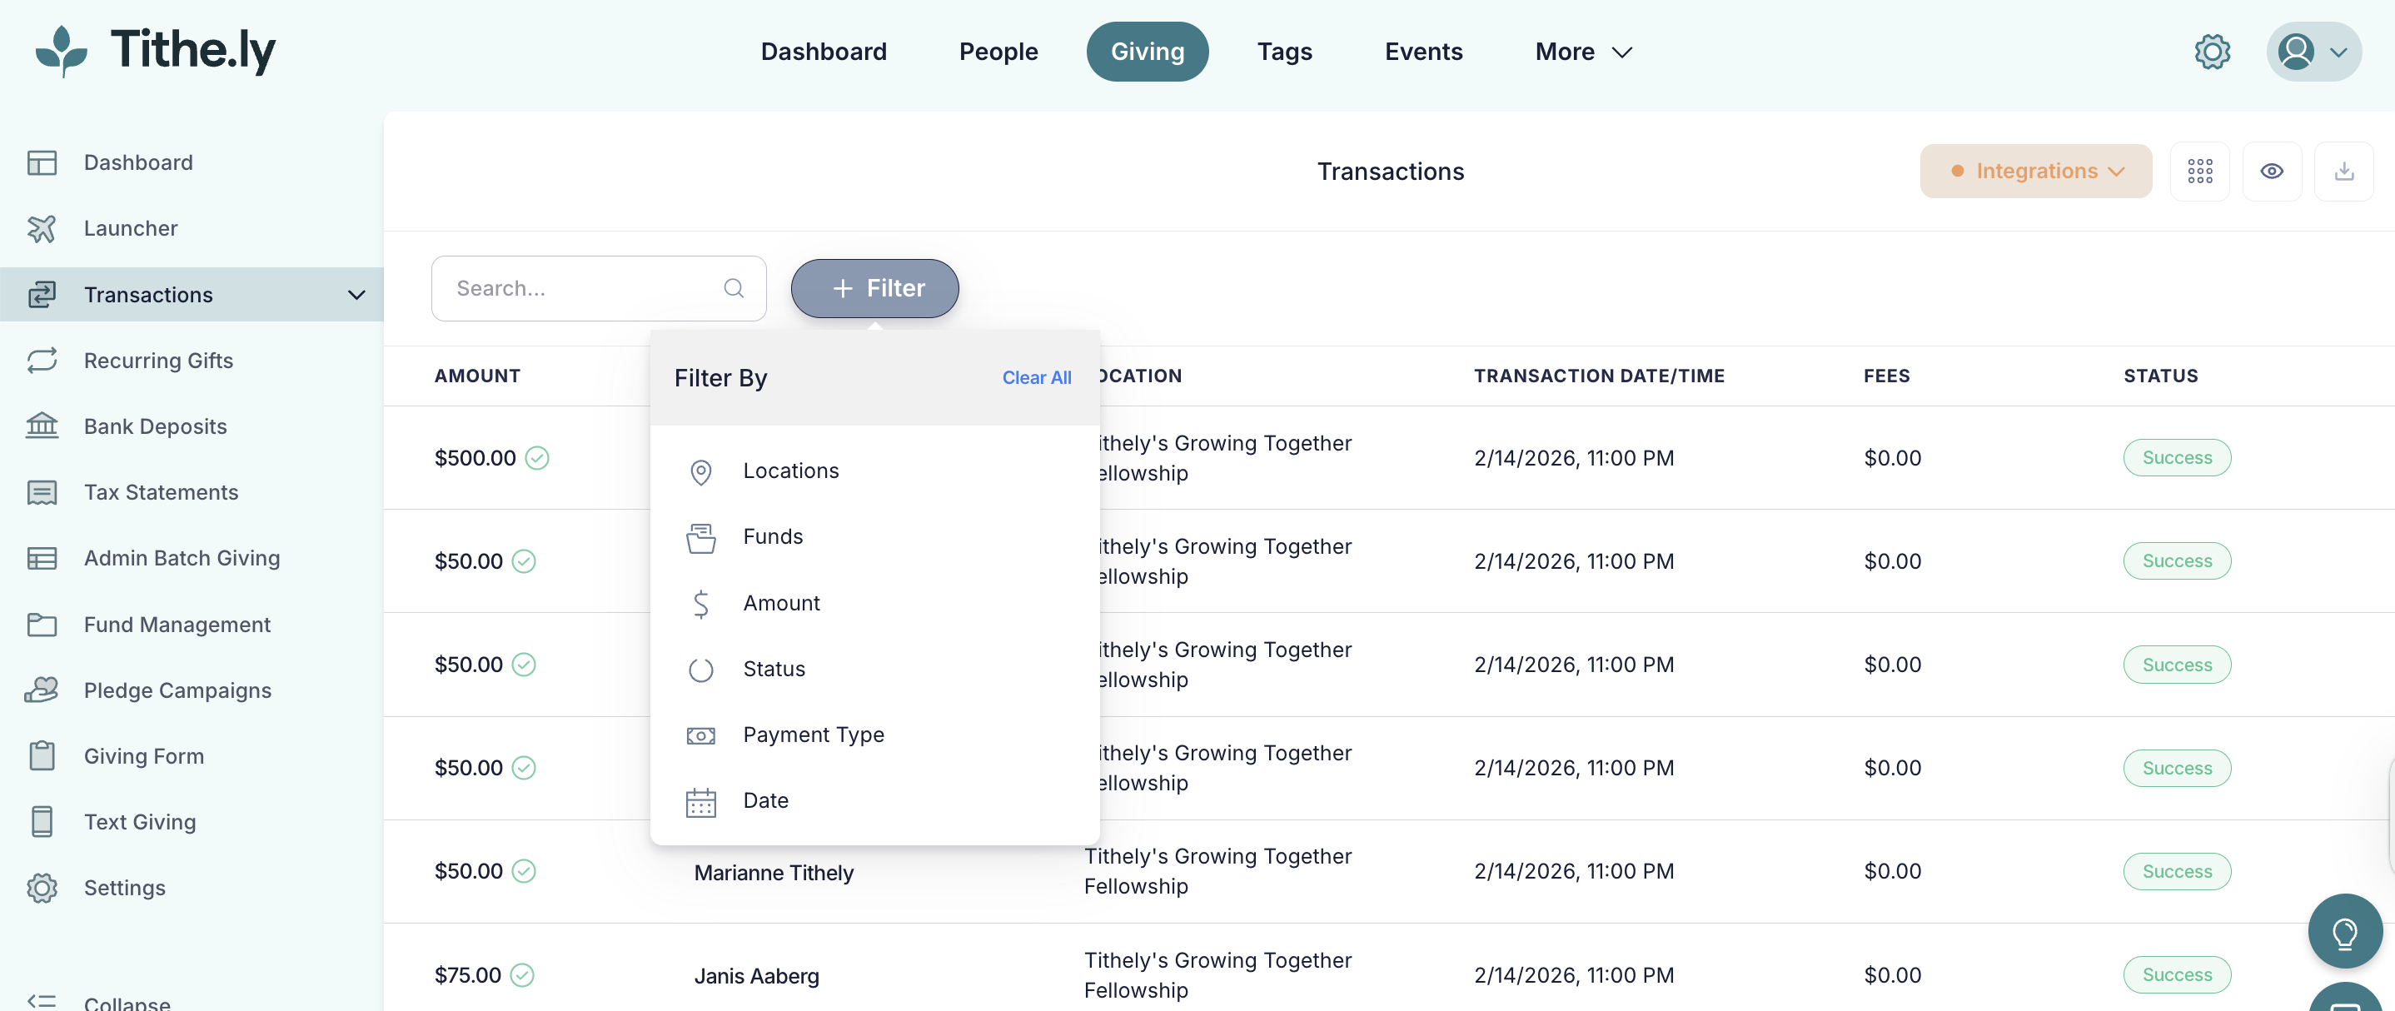2395x1011 pixels.
Task: Open the Tags tab
Action: pos(1285,52)
